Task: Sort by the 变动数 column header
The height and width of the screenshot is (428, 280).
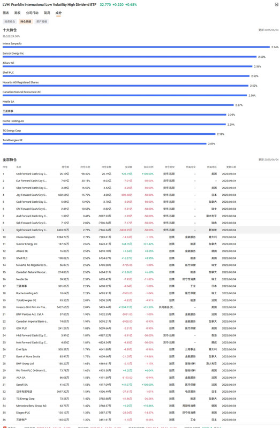Action: (x=128, y=167)
